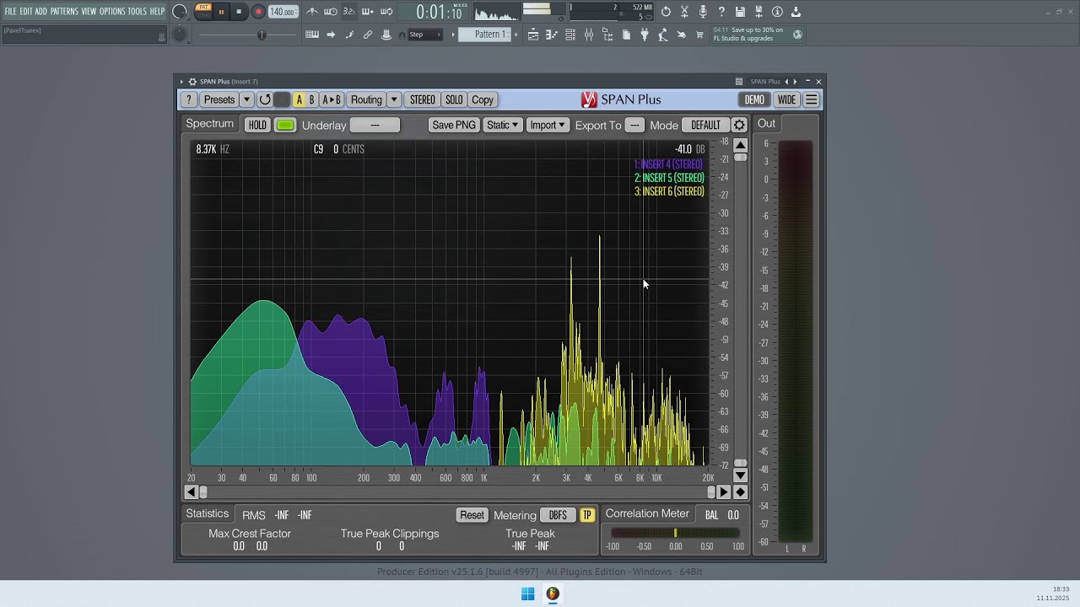The width and height of the screenshot is (1080, 607).
Task: Click the one-click audio recording microphone
Action: click(x=703, y=12)
